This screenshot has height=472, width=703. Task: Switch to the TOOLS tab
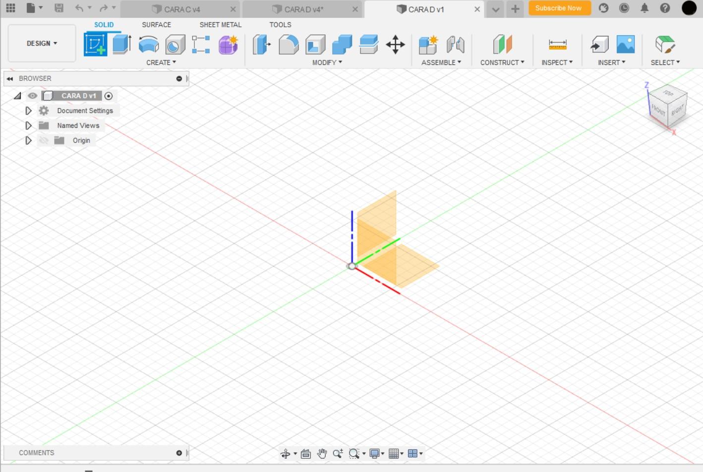pos(280,24)
